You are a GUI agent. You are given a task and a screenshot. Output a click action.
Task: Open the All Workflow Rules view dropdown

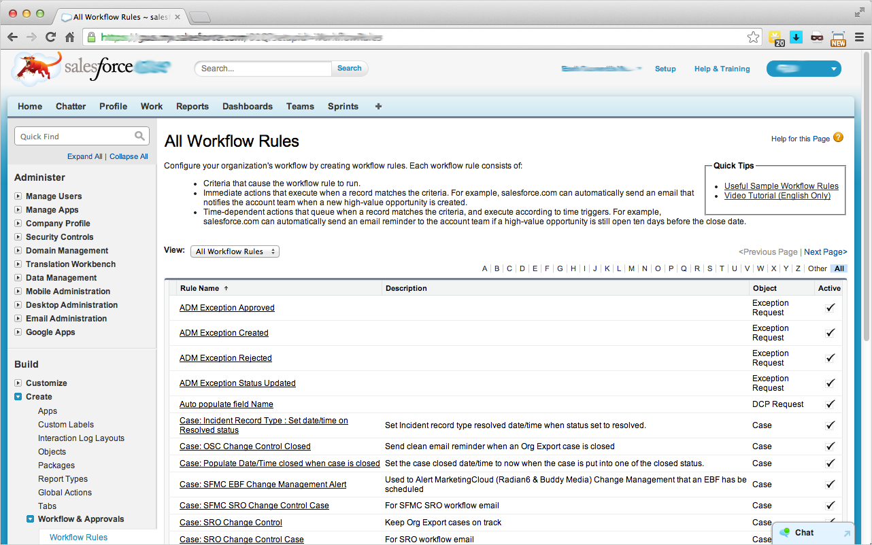(235, 251)
